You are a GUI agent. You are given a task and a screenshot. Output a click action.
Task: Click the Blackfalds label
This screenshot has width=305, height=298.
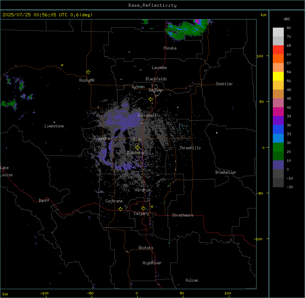(156, 79)
